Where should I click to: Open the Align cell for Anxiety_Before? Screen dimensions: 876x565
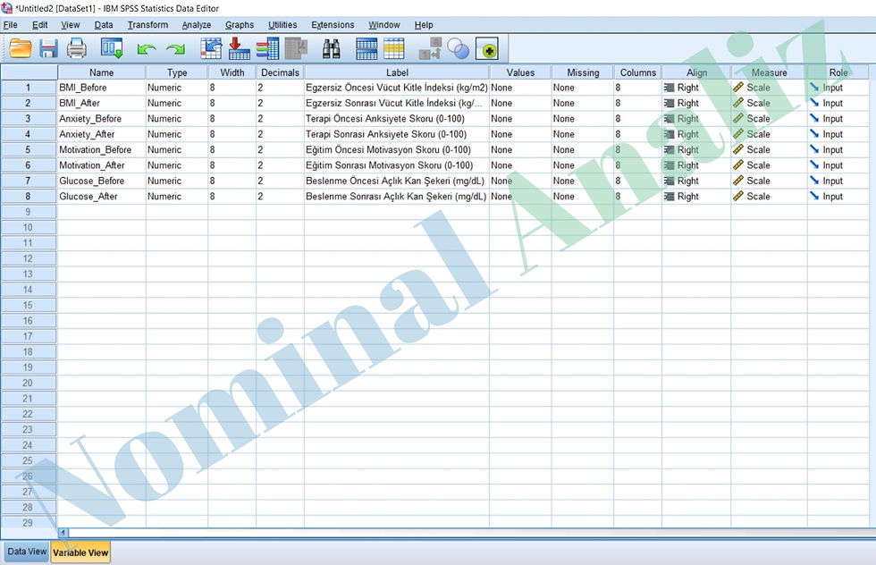click(x=696, y=119)
